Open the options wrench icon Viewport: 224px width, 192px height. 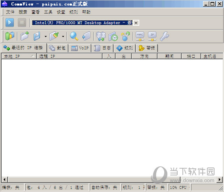tap(164, 36)
